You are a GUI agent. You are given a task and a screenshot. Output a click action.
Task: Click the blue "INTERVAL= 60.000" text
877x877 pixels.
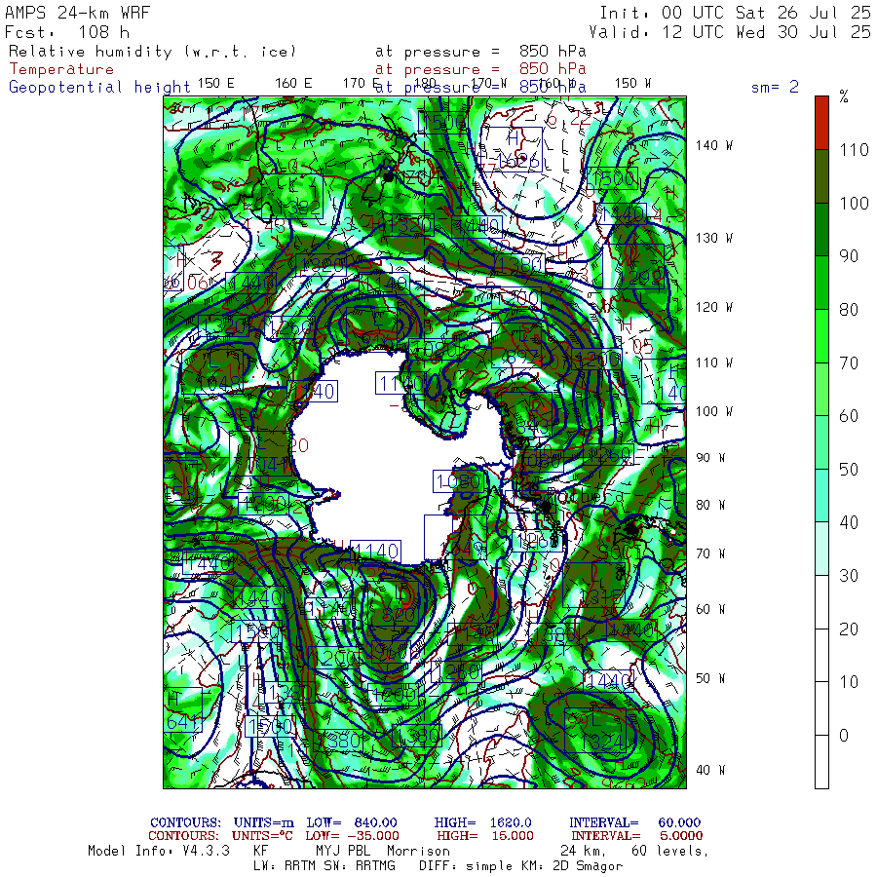coord(635,822)
